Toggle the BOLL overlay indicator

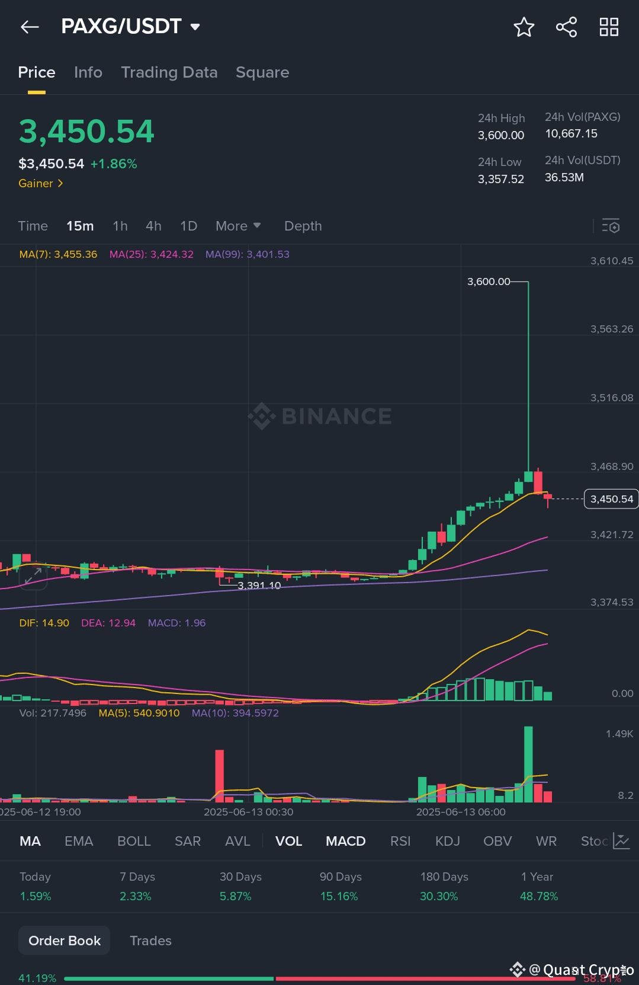click(134, 841)
